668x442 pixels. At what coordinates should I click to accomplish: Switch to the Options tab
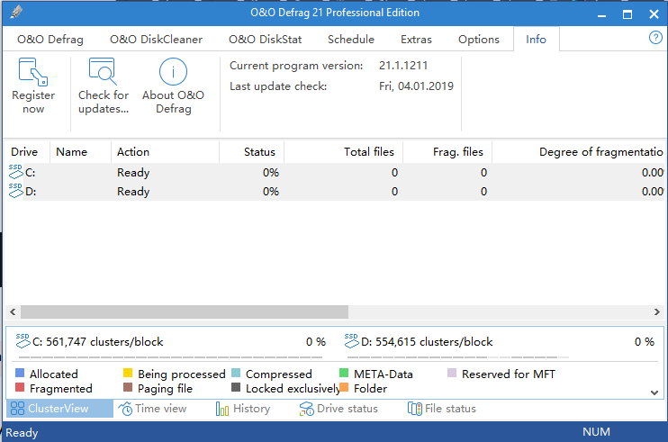pyautogui.click(x=478, y=40)
